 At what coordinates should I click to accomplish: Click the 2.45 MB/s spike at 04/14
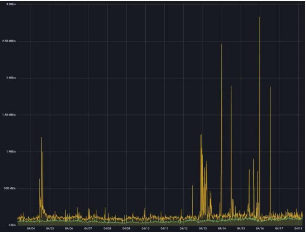(222, 45)
